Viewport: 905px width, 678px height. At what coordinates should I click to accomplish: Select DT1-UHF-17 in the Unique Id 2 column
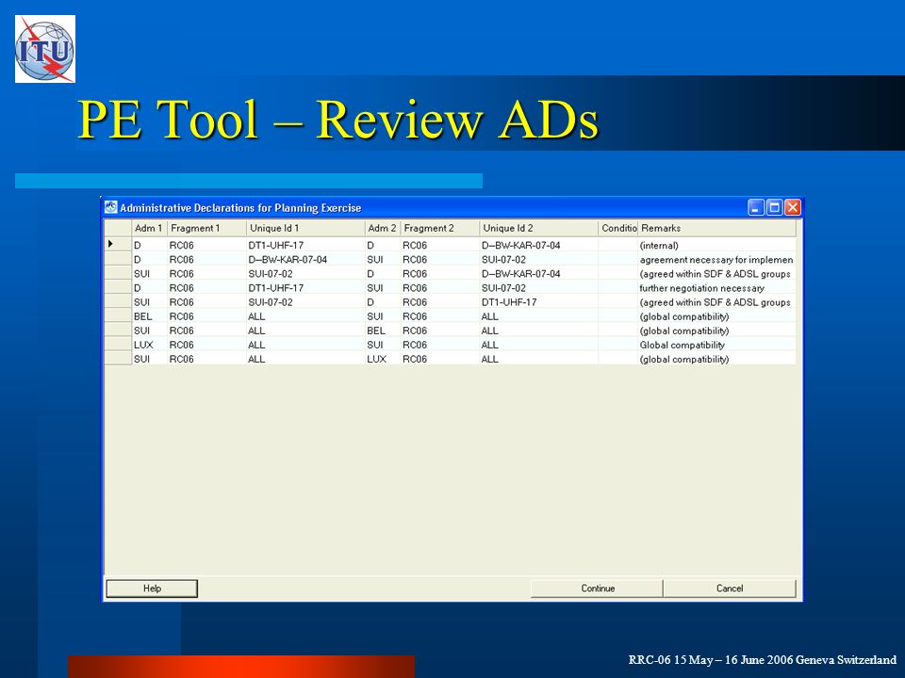coord(538,302)
